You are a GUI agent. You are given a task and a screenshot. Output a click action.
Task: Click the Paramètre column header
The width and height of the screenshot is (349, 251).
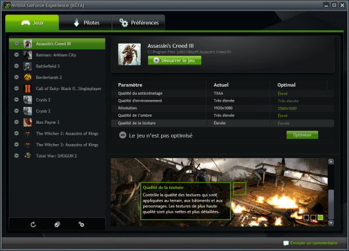[x=130, y=85]
